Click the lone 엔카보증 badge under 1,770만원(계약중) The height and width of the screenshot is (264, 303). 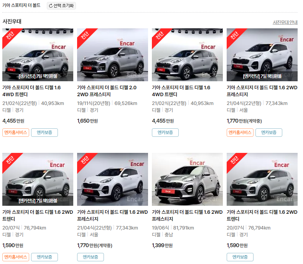91,257
